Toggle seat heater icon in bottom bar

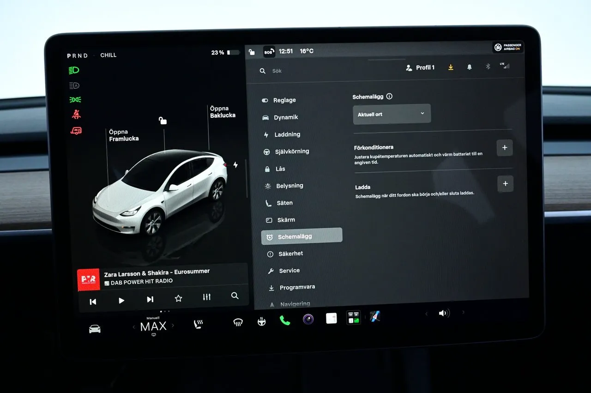coord(199,324)
